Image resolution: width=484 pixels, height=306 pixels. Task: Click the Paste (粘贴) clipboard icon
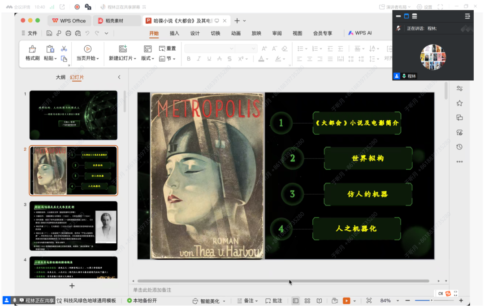(50, 49)
